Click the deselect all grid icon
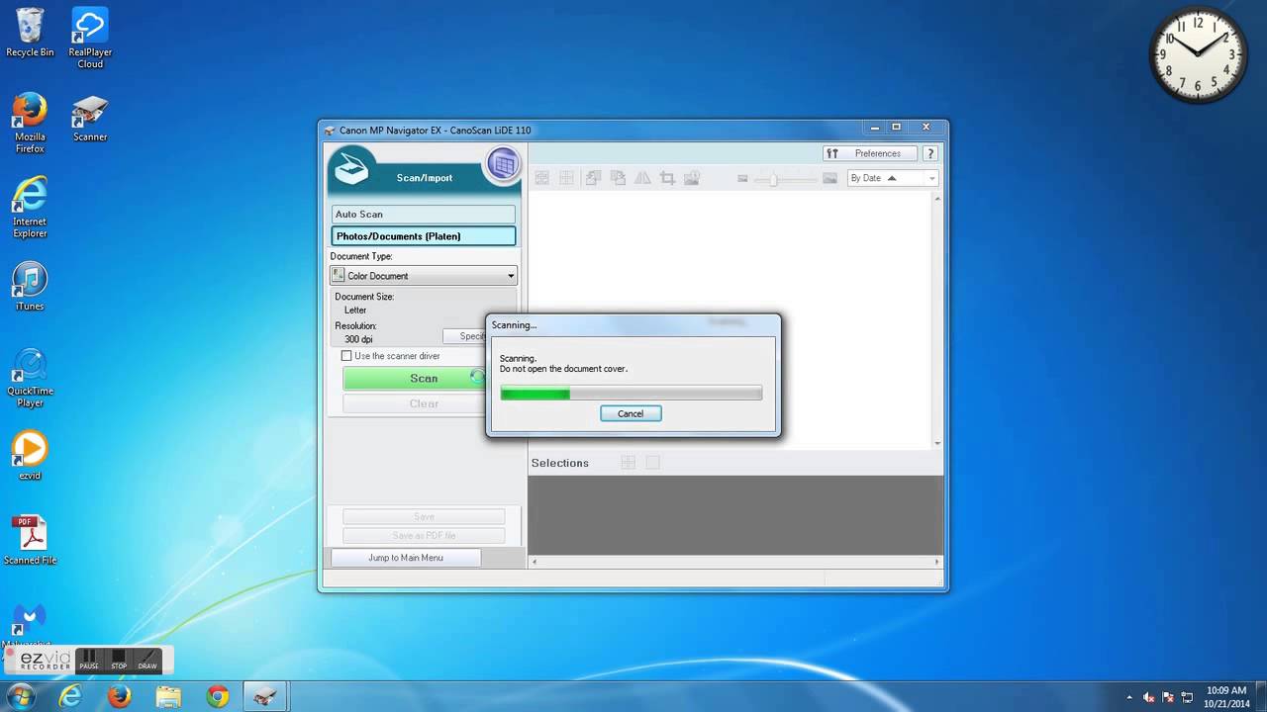 point(567,178)
